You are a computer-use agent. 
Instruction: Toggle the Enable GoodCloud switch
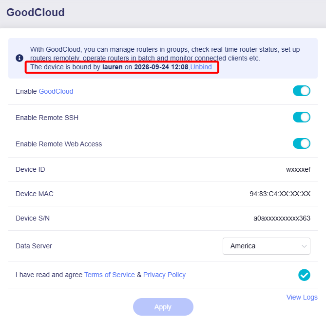[302, 91]
